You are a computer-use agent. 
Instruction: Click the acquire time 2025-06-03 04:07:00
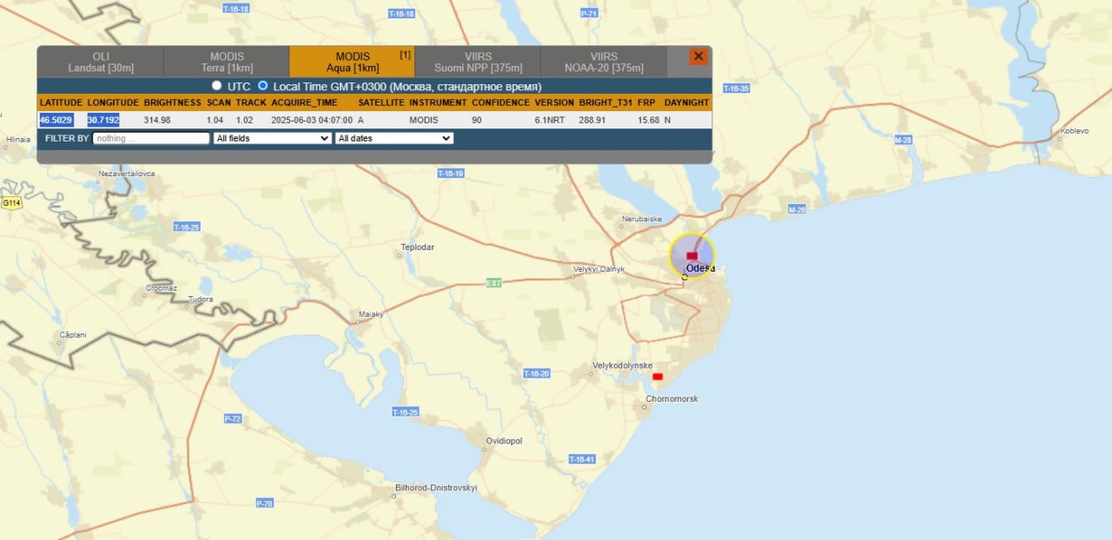coord(312,120)
